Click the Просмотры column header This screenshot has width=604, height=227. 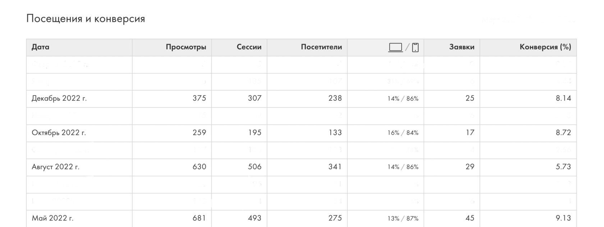click(x=186, y=47)
